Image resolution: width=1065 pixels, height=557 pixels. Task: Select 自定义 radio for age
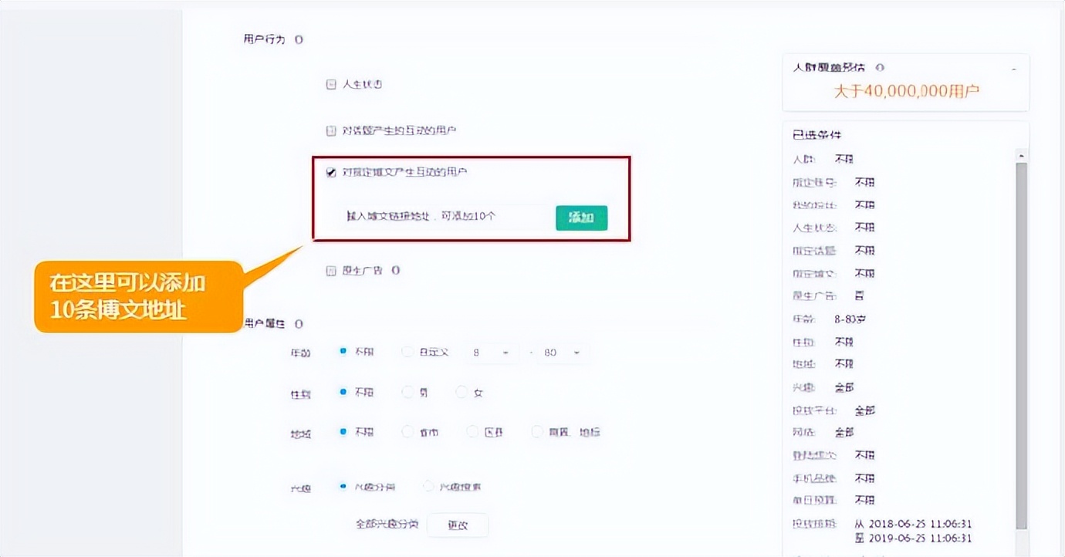[x=407, y=352]
